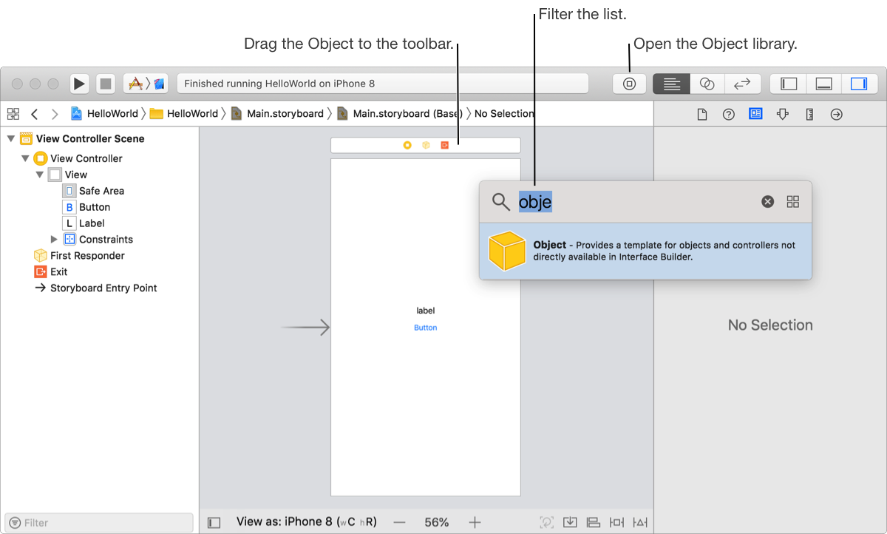The image size is (887, 534).
Task: Select Constraints in document outline
Action: (x=98, y=239)
